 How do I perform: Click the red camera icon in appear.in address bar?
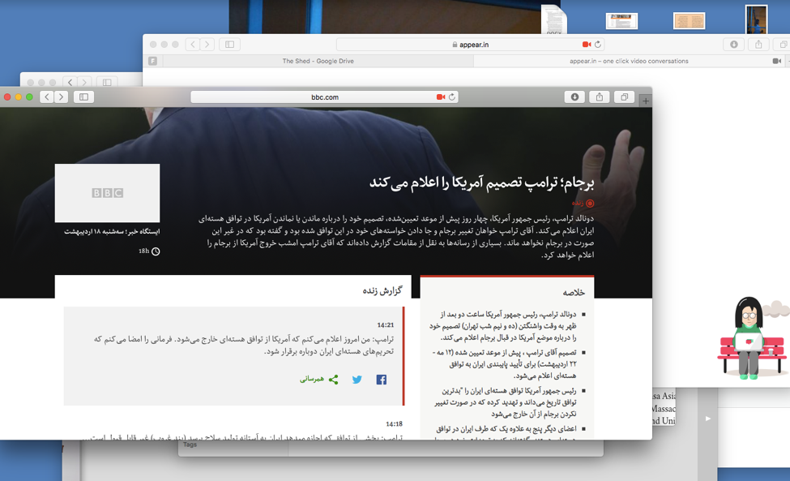tap(587, 45)
